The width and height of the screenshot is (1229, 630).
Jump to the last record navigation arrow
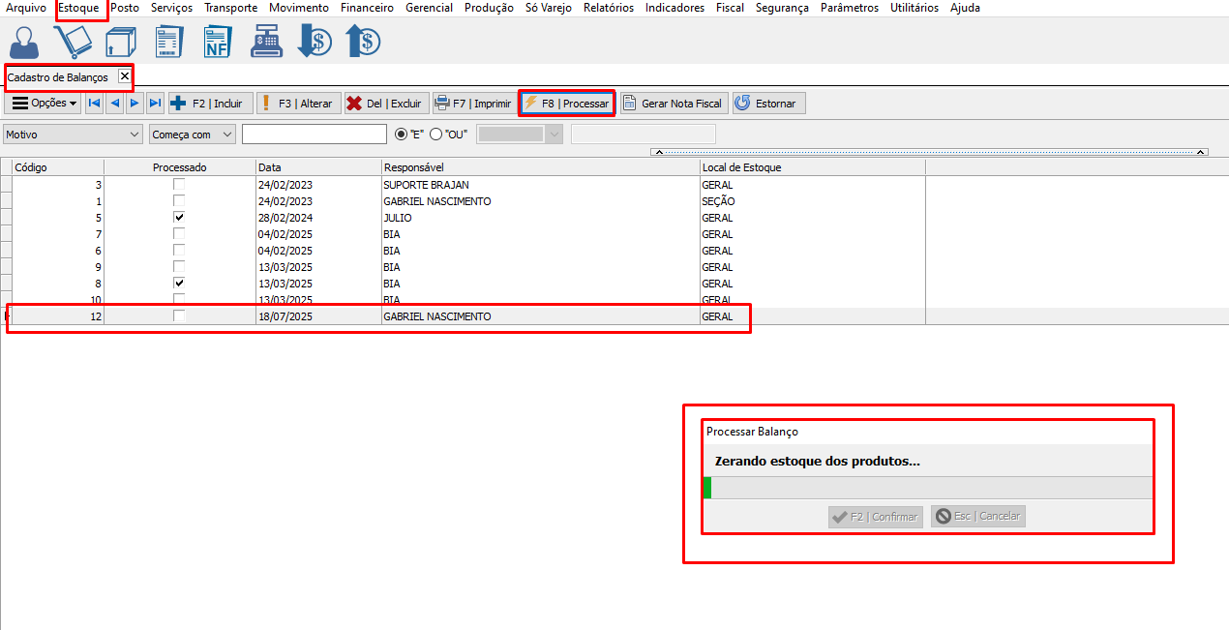155,104
